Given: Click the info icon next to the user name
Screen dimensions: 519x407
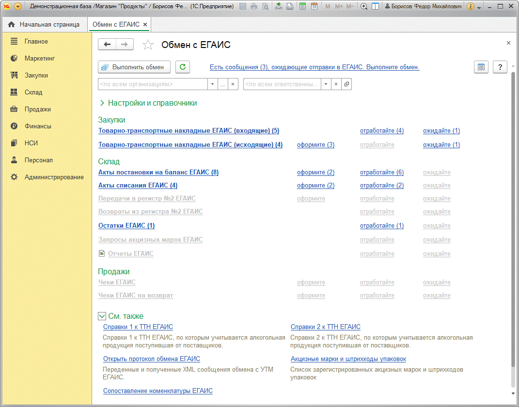Looking at the screenshot, I should tap(471, 6).
